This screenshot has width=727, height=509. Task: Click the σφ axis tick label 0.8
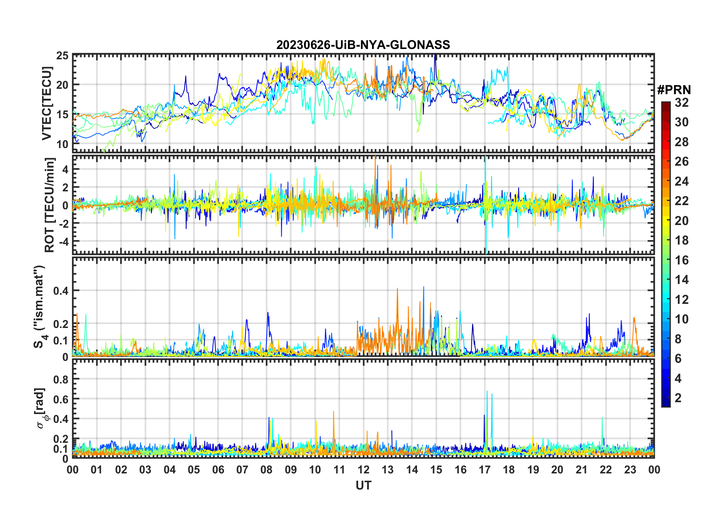61,379
